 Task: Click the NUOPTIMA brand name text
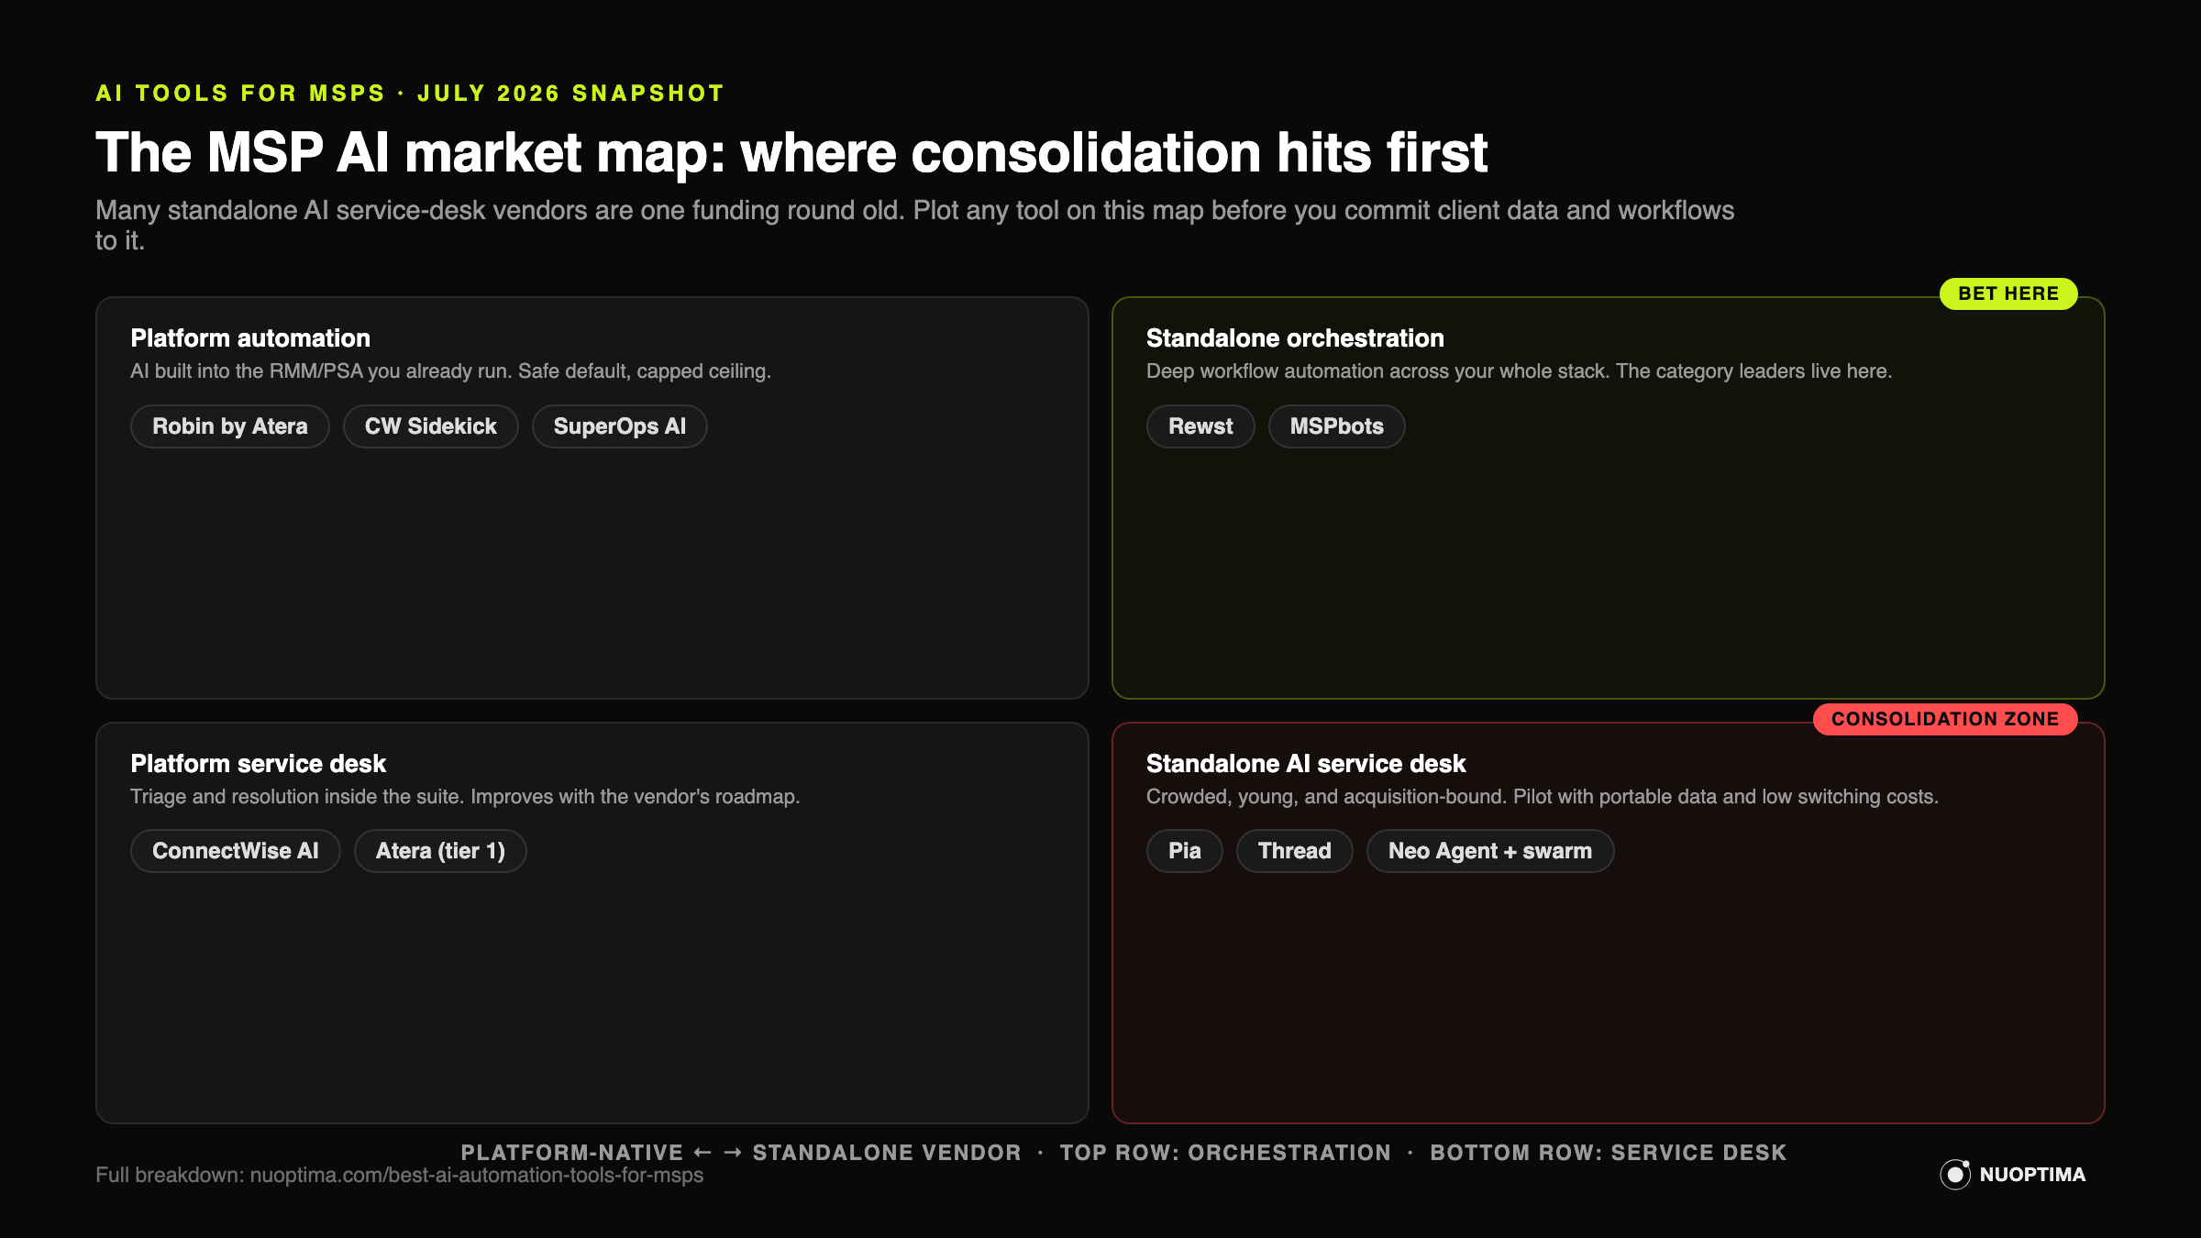[2032, 1175]
